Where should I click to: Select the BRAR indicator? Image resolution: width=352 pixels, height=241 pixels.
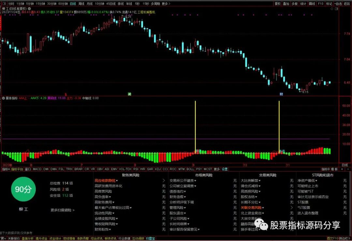tap(78, 169)
